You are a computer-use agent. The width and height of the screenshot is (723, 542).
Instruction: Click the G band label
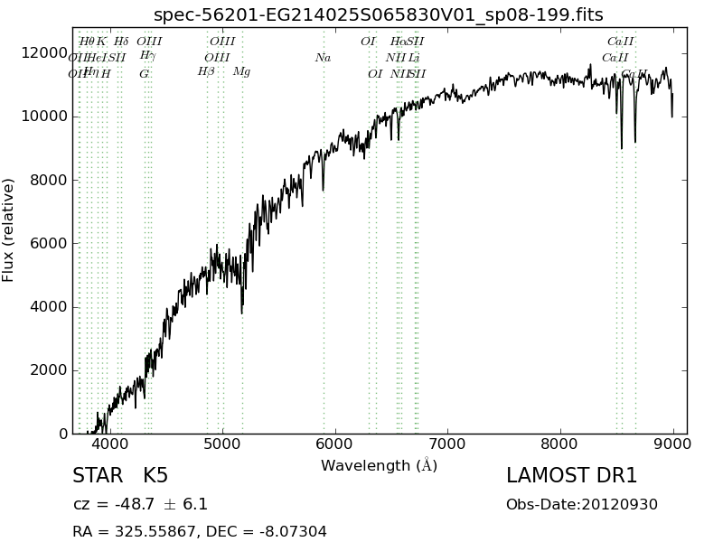click(145, 74)
